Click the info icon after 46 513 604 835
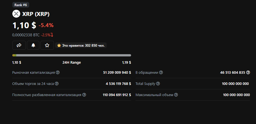 point(248,72)
